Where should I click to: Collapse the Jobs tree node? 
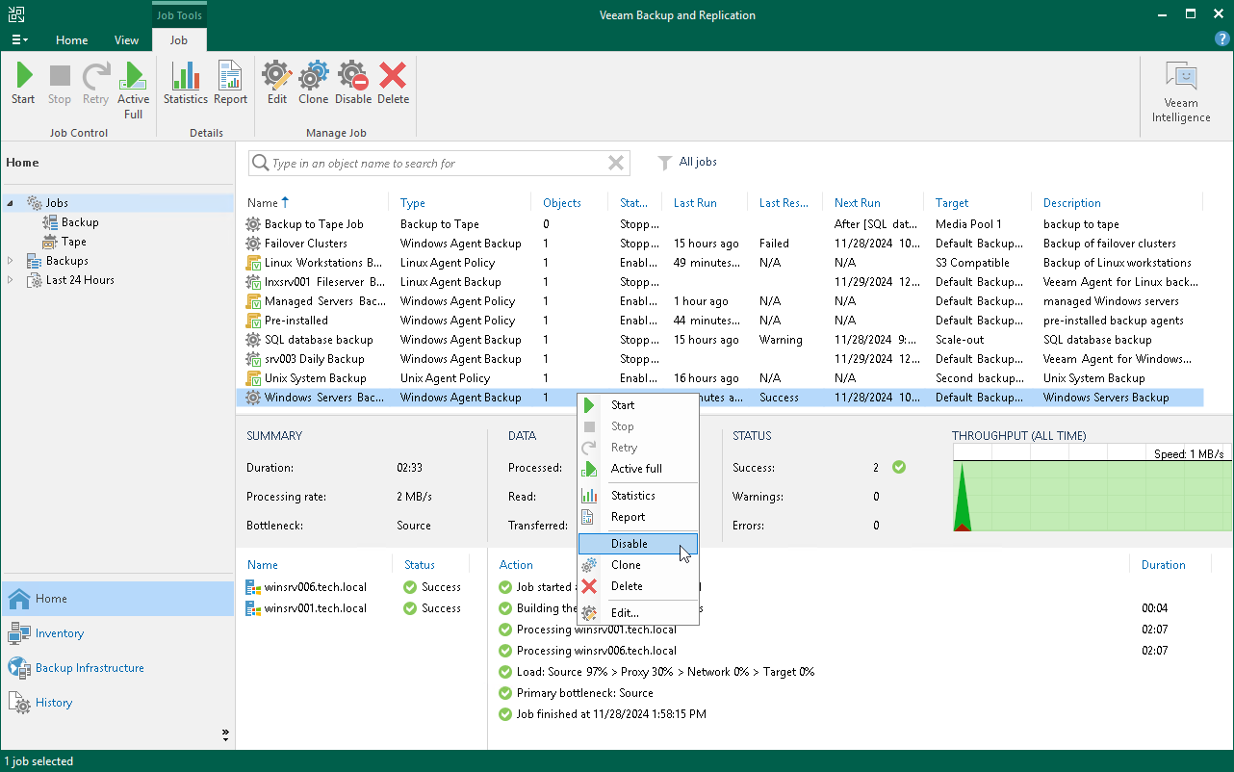(9, 202)
